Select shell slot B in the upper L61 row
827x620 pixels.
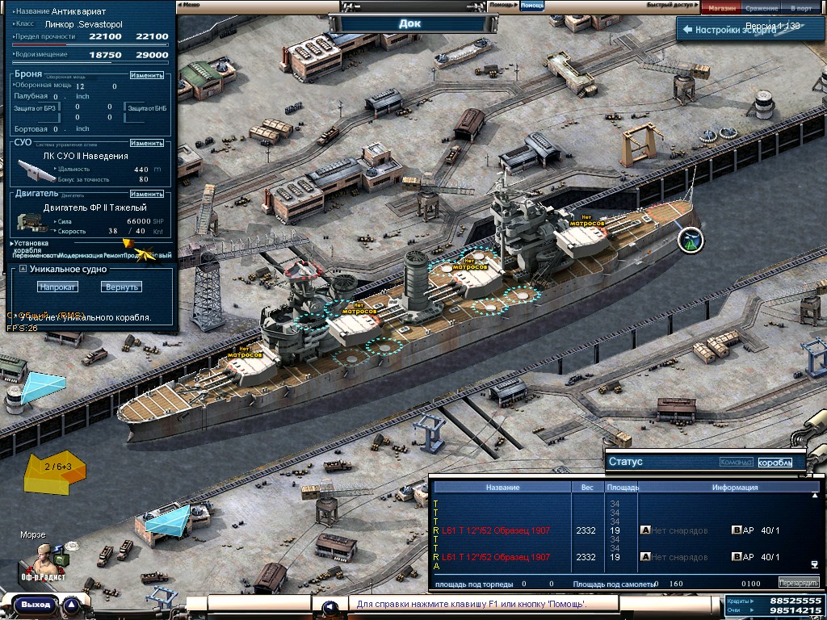(x=737, y=530)
